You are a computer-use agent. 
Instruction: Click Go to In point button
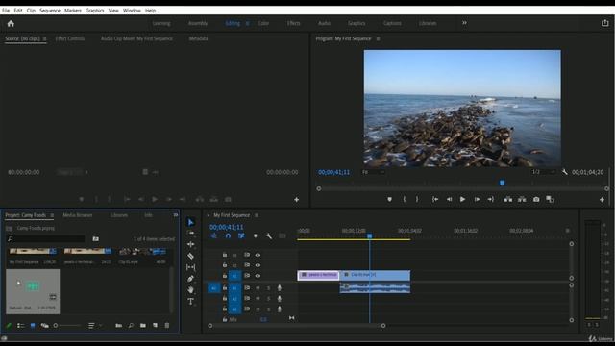(435, 199)
